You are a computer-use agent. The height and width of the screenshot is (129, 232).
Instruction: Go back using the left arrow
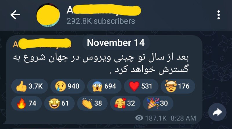tap(15, 15)
